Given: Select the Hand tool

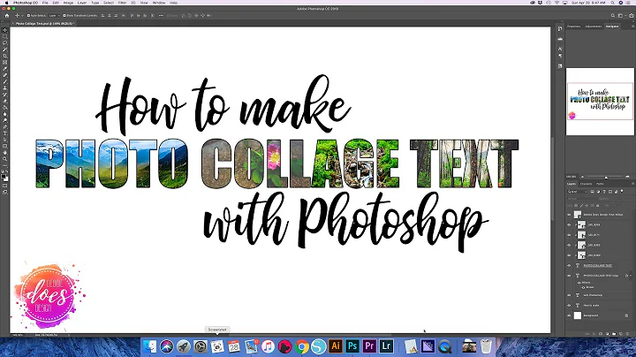Looking at the screenshot, I should (x=5, y=153).
